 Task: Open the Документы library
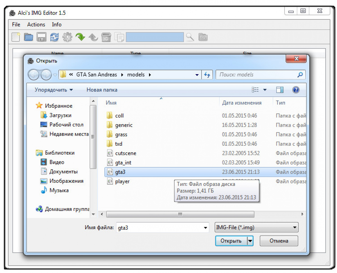59,172
